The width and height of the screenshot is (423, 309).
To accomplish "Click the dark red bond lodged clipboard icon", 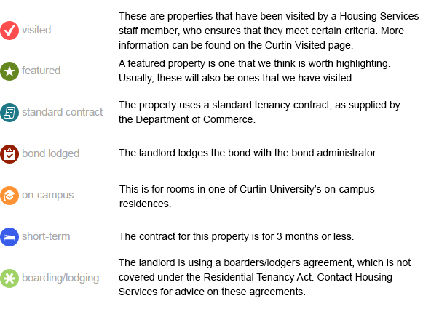I will coord(9,154).
